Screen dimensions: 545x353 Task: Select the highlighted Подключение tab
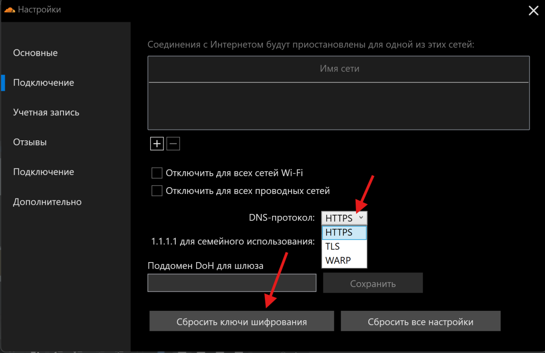pos(44,83)
